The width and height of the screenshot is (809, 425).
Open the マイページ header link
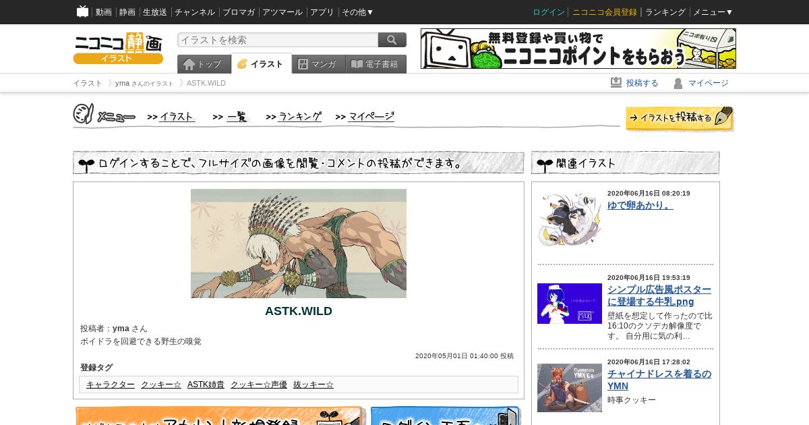point(709,83)
